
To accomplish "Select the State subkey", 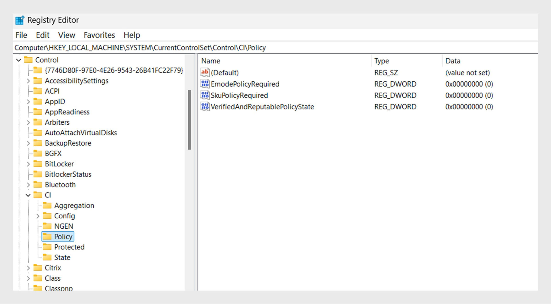I will click(x=62, y=257).
